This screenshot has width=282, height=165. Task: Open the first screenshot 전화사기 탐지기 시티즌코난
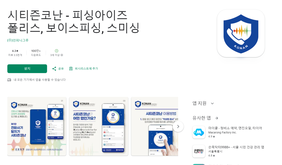[37, 126]
